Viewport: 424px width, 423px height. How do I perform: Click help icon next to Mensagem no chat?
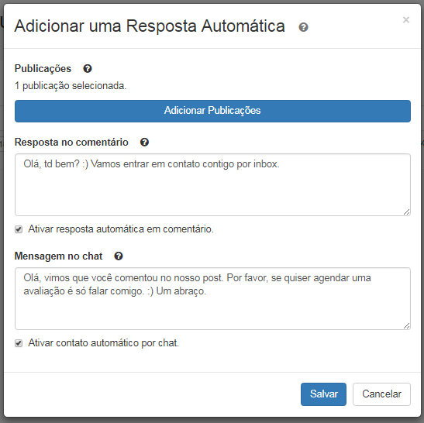[x=119, y=256]
